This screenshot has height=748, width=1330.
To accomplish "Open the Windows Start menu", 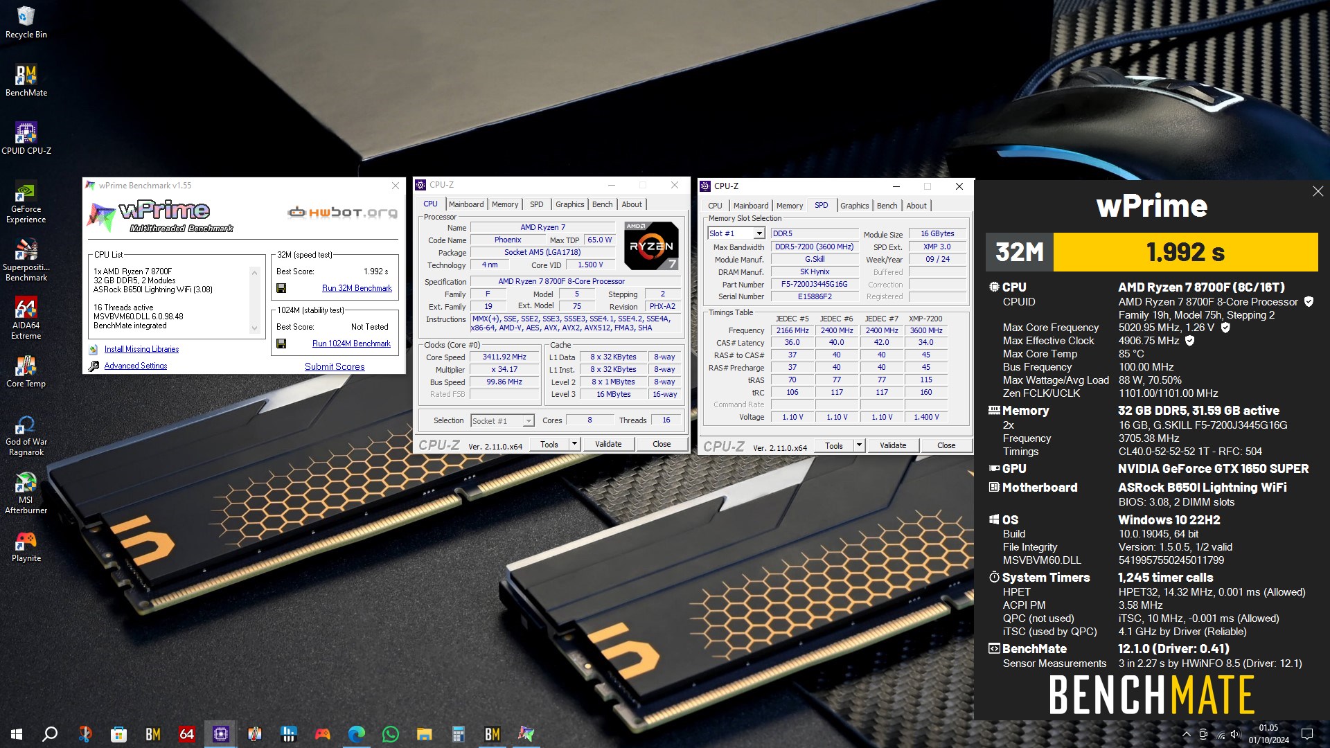I will 17,734.
